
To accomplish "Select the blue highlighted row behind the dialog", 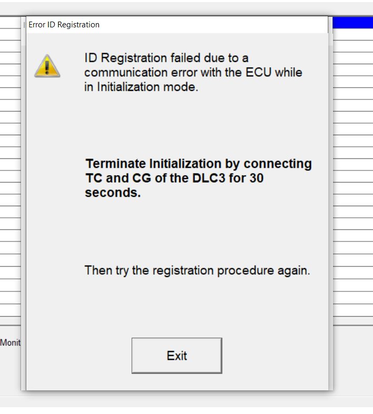I will [353, 23].
